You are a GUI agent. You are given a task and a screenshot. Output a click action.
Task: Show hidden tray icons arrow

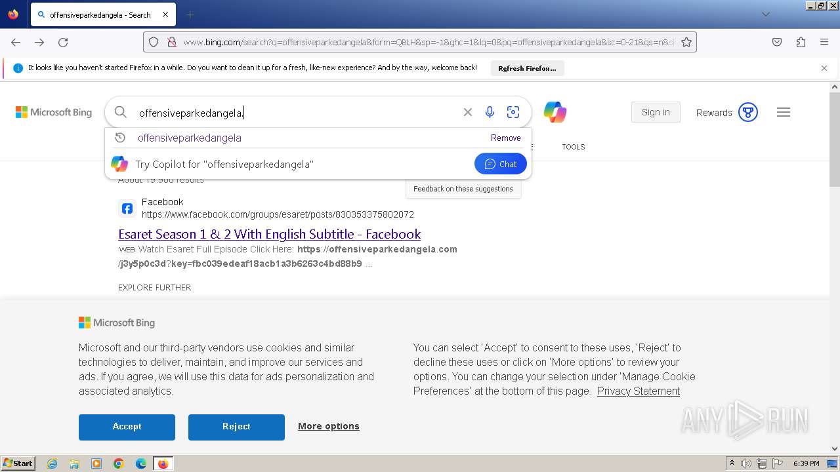pyautogui.click(x=732, y=463)
